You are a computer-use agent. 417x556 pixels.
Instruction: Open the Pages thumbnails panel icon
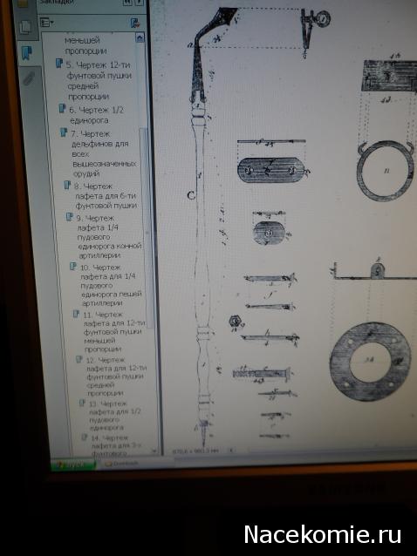coord(25,27)
